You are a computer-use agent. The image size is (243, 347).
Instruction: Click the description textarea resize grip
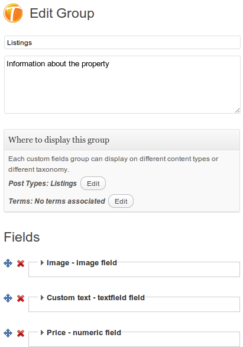pyautogui.click(x=237, y=110)
